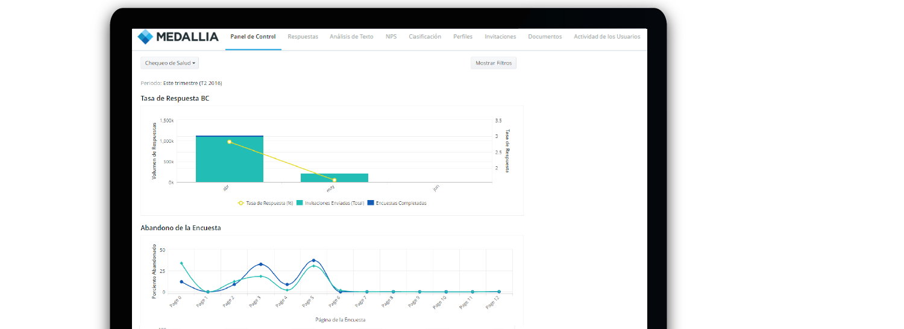Toggle the Invitaciones Enviadas (Total) legend entry
Screen dimensions: 904x329
(x=331, y=203)
